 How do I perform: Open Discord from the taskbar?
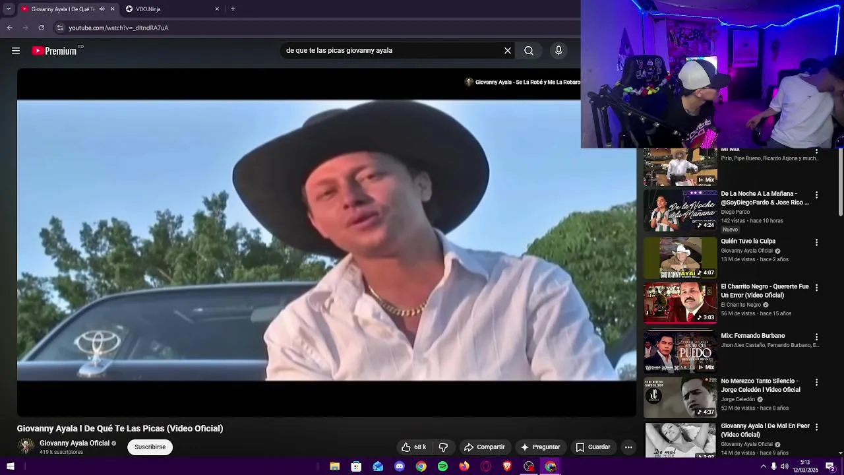[400, 466]
